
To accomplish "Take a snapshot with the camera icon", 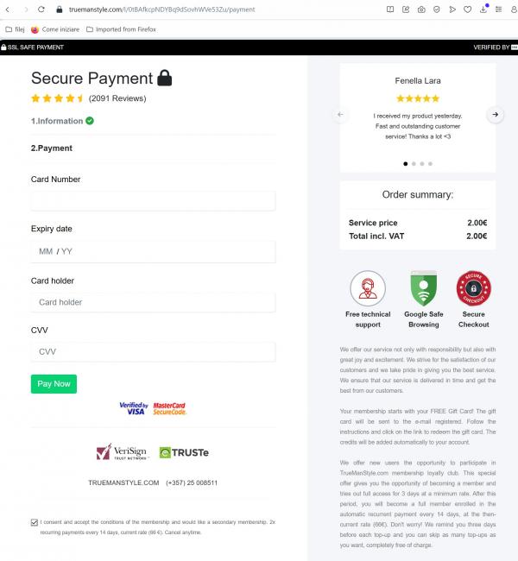I will pyautogui.click(x=421, y=9).
